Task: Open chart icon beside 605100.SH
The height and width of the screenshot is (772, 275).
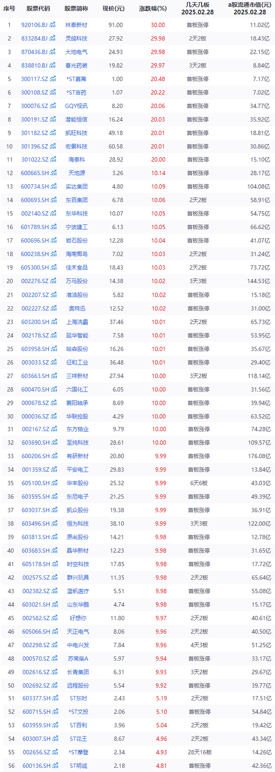Action: [54, 483]
